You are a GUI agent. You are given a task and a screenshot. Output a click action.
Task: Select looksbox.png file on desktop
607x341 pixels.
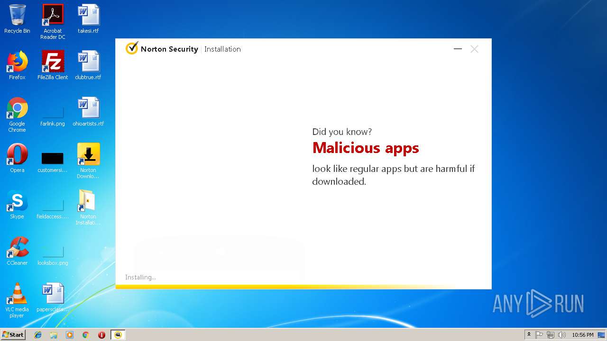coord(53,254)
